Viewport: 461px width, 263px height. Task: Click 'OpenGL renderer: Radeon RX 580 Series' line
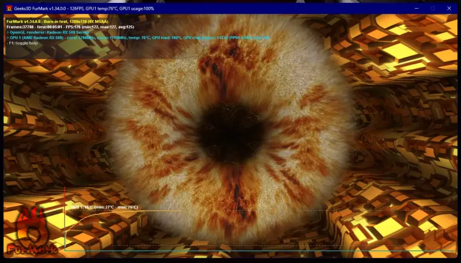[48, 32]
